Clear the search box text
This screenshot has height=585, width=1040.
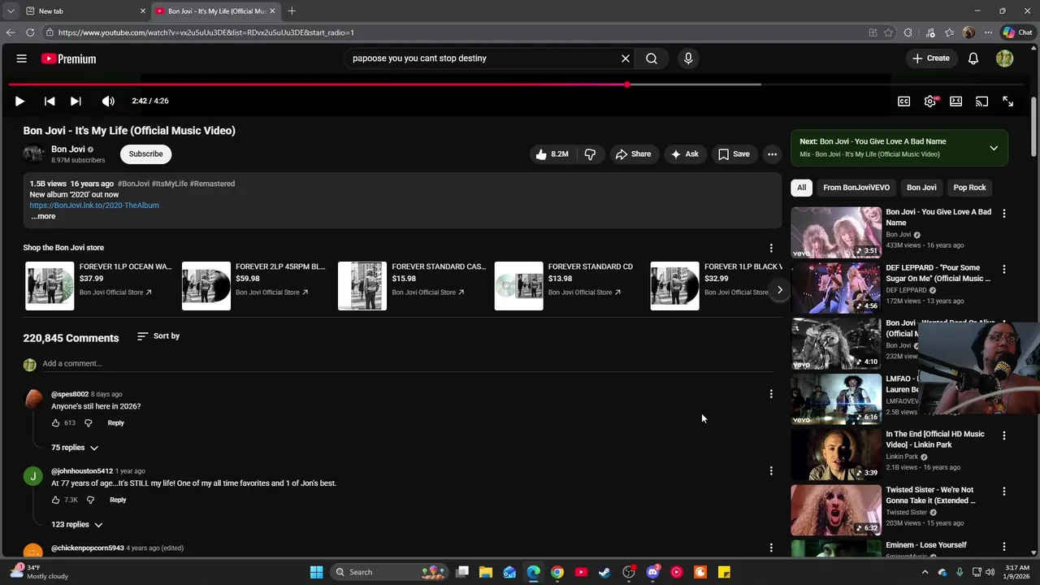pyautogui.click(x=626, y=58)
